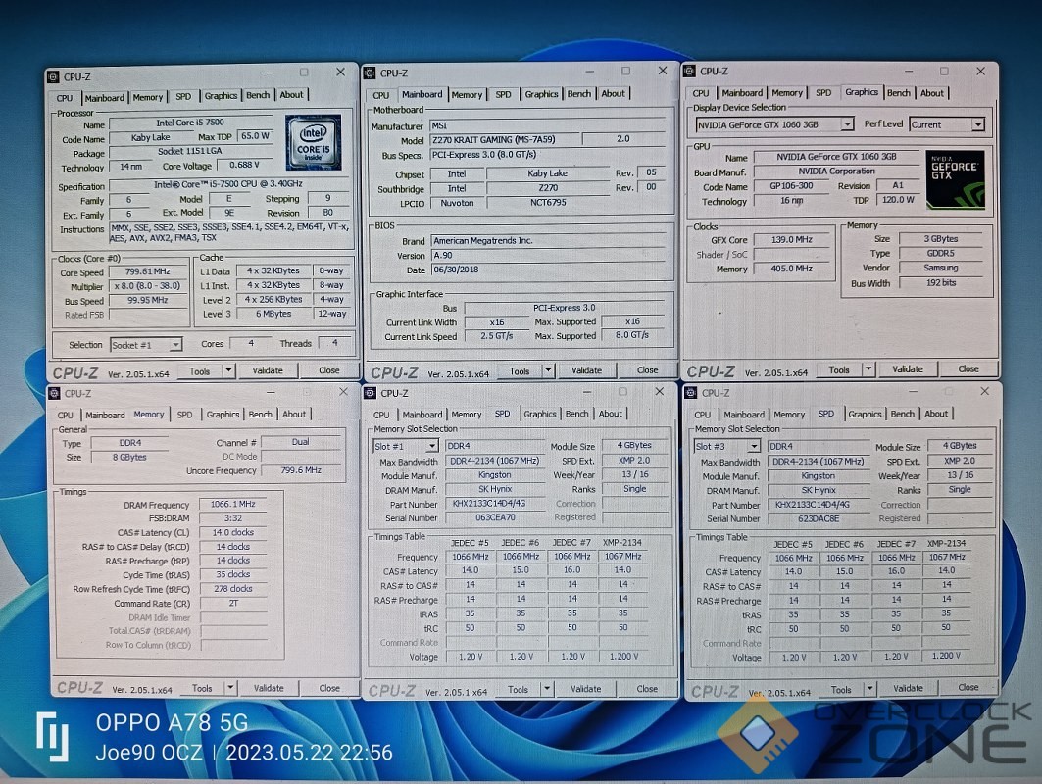The image size is (1042, 784).
Task: Click the DRAM Frequency value 1066.1 MHz
Action: [232, 505]
